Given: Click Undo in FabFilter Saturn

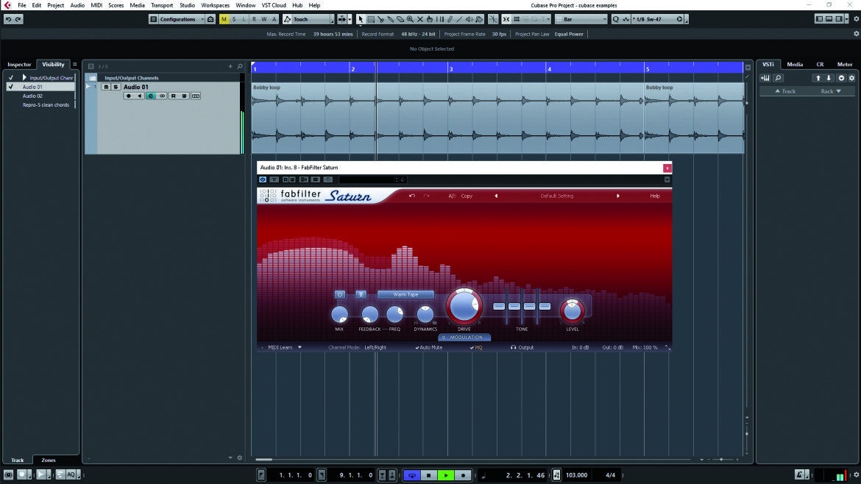Looking at the screenshot, I should click(x=412, y=196).
